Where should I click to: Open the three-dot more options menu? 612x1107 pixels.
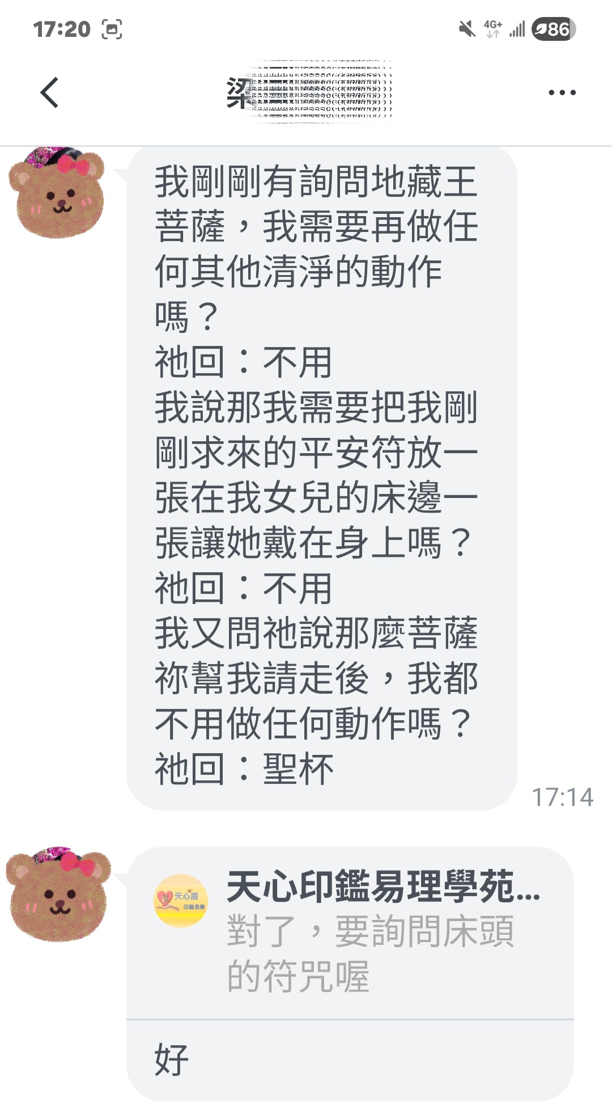[x=562, y=92]
